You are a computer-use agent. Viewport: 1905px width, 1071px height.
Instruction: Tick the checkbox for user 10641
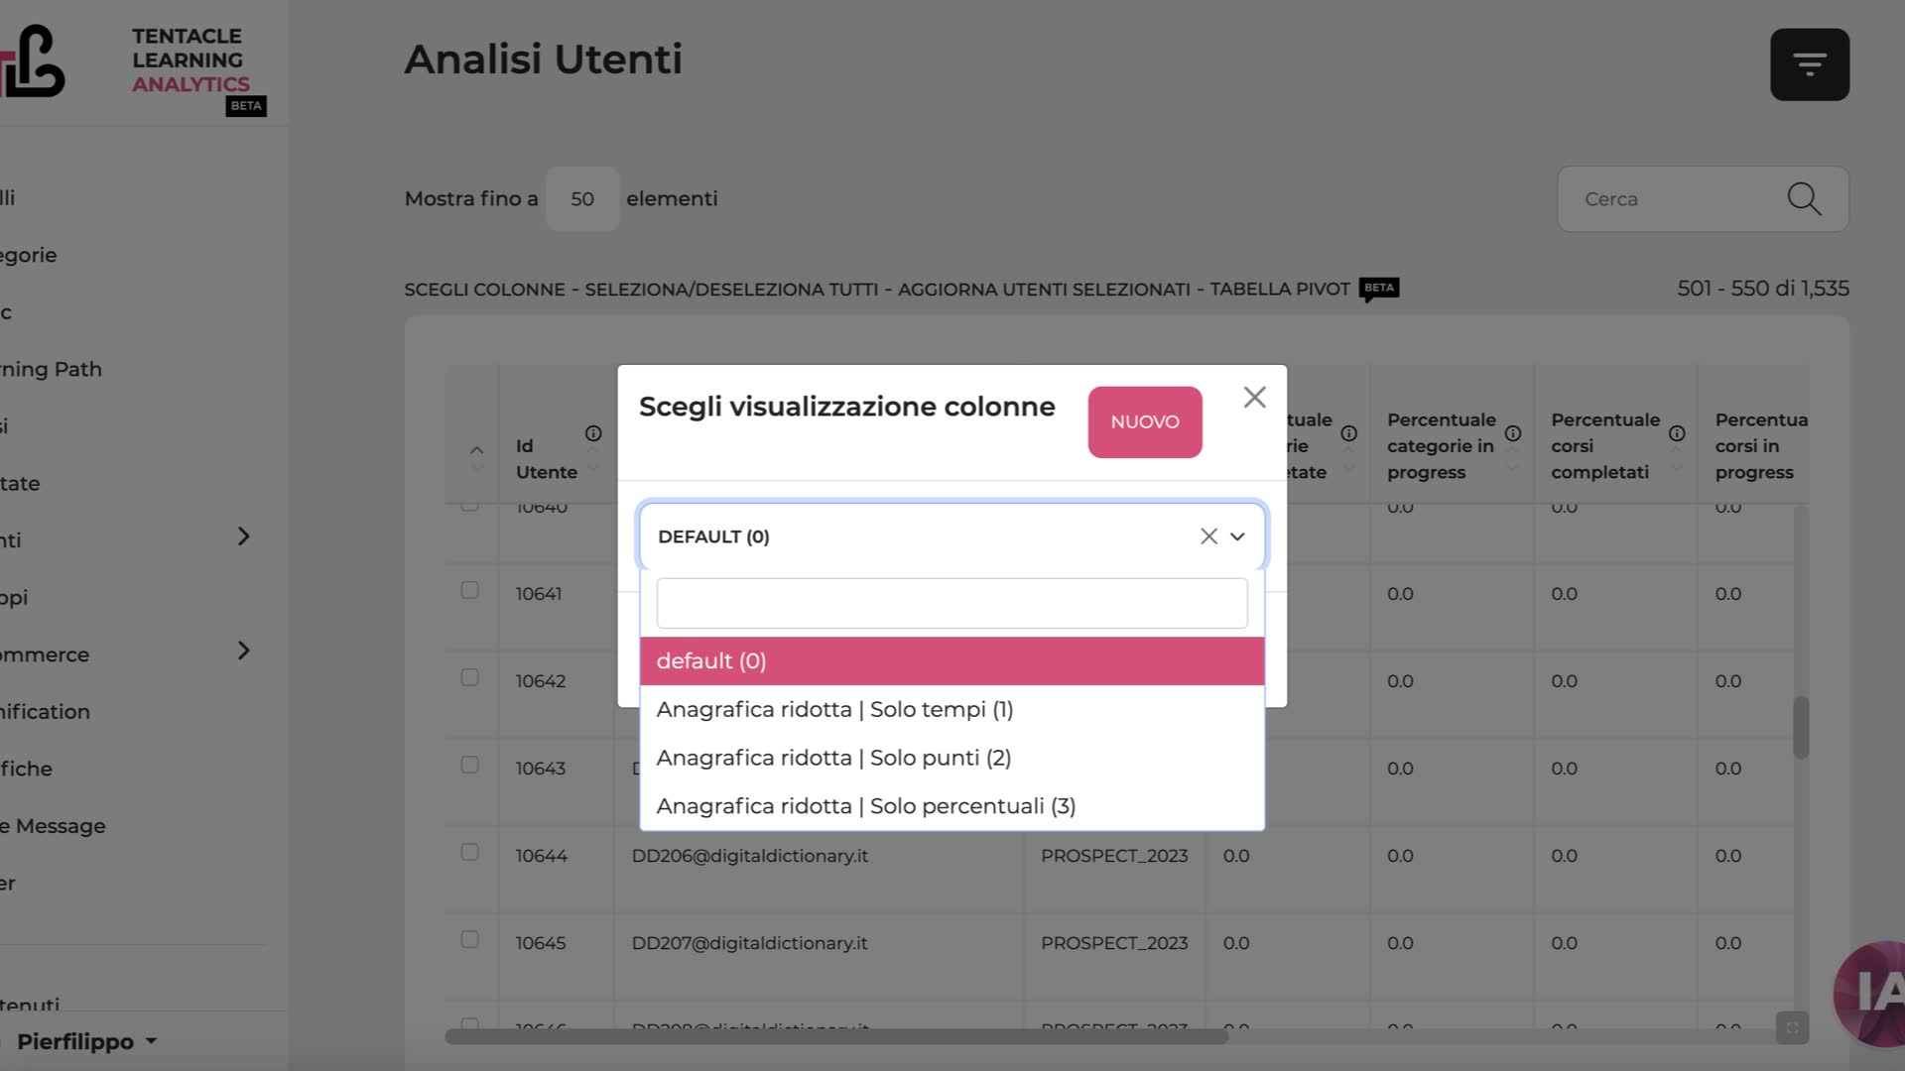click(x=470, y=590)
